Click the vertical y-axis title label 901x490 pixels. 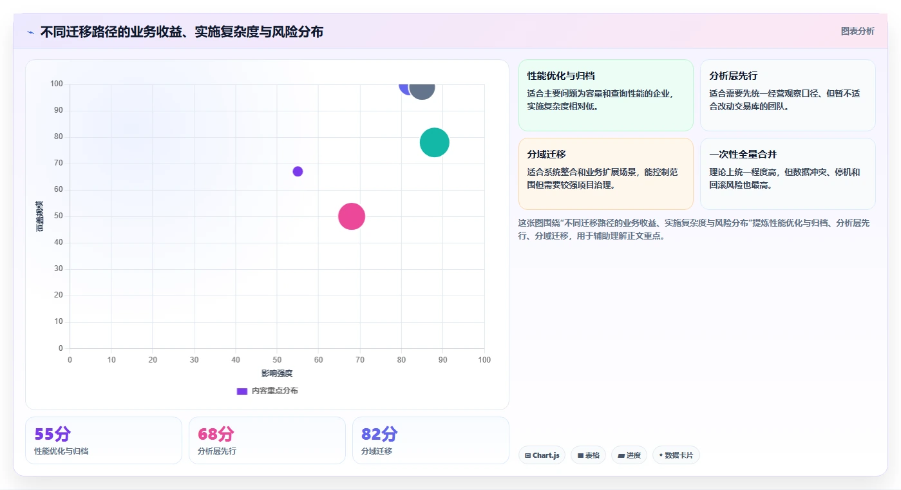coord(40,216)
